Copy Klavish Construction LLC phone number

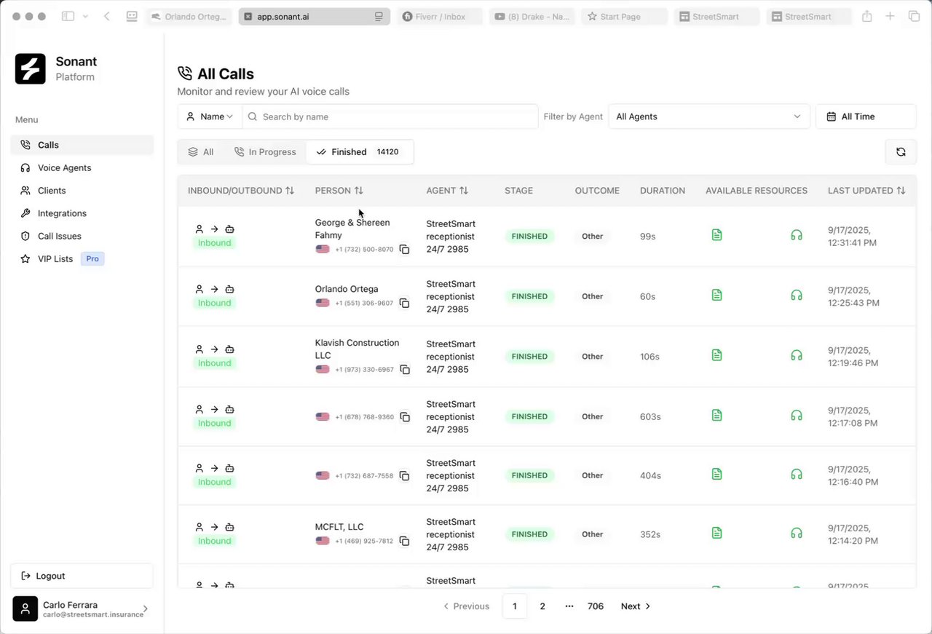405,370
